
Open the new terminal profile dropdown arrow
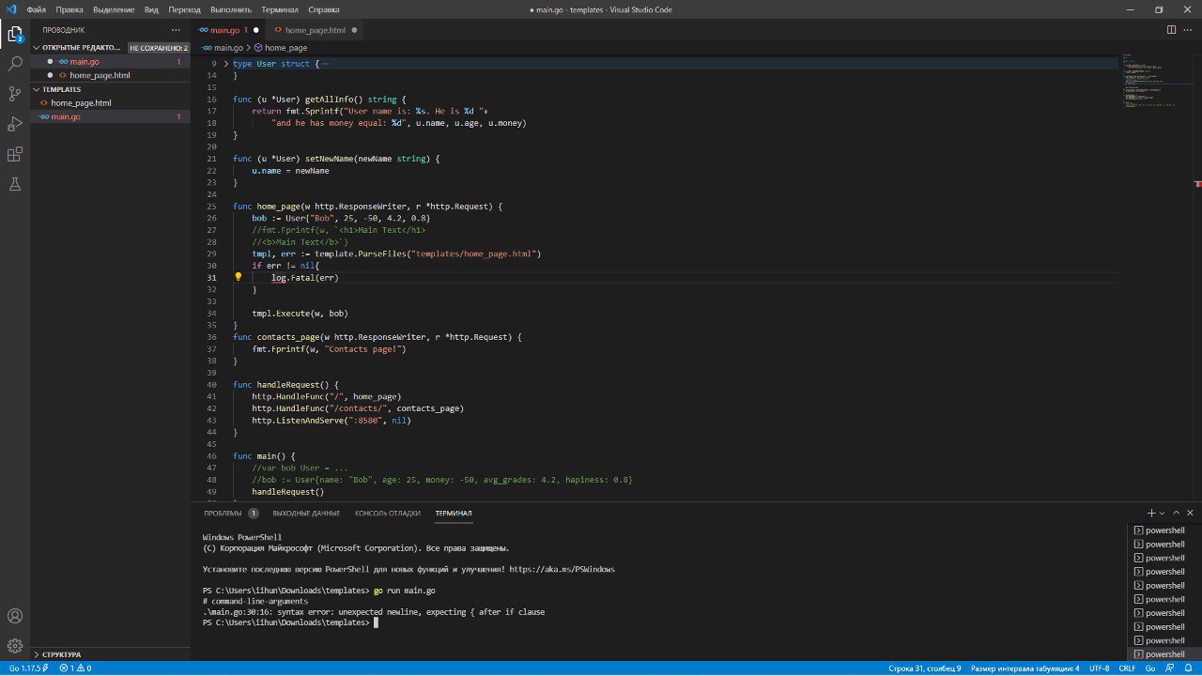tap(1162, 514)
